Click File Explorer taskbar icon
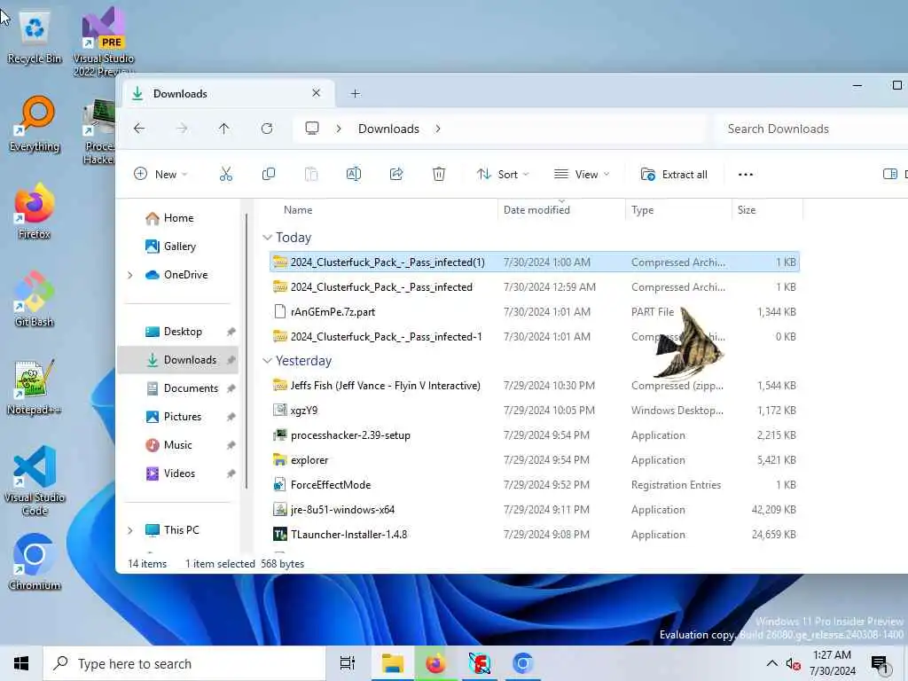908x681 pixels. [x=392, y=663]
